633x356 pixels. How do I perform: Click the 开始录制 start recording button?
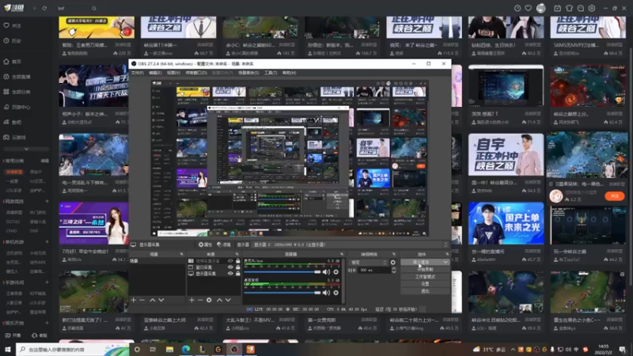coord(425,270)
